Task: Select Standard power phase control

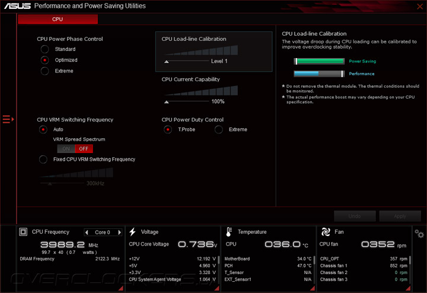Action: point(44,49)
